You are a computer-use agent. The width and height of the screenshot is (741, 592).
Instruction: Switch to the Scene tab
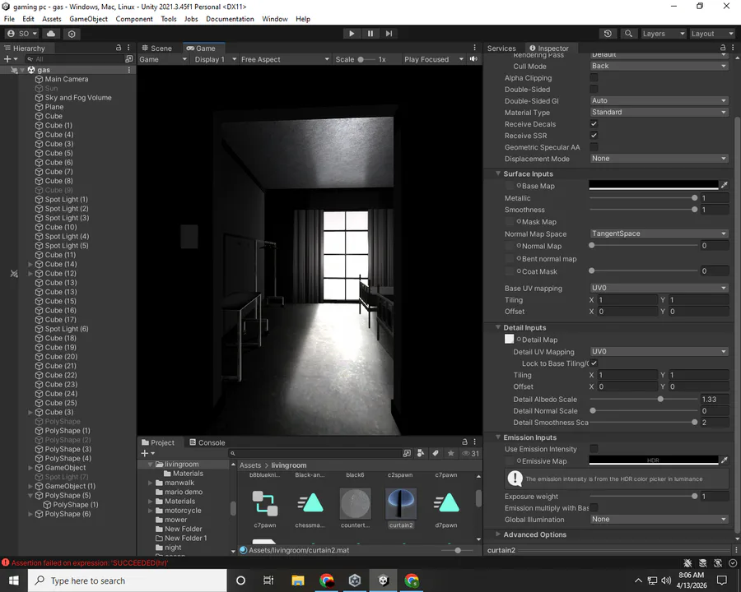[x=157, y=48]
